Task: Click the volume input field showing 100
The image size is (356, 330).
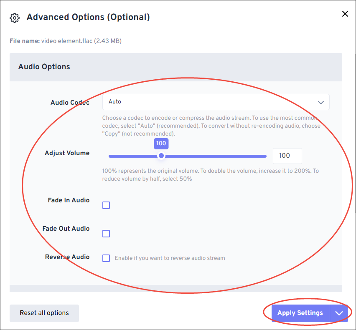Action: [287, 156]
